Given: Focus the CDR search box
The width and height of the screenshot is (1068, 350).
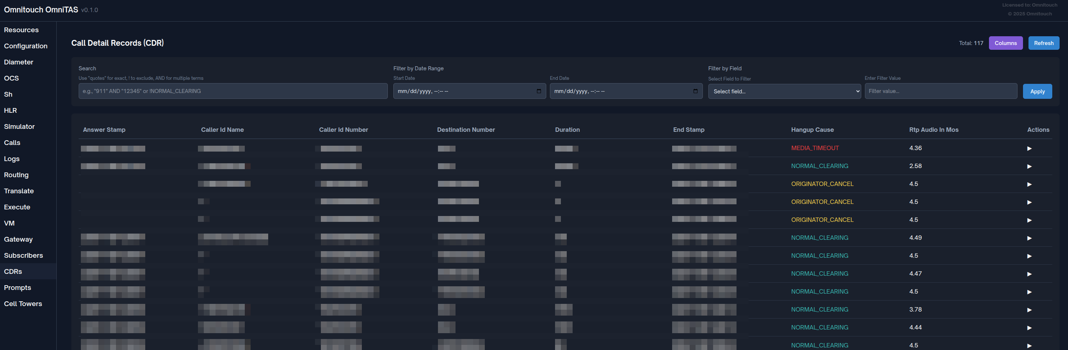Looking at the screenshot, I should click(x=233, y=91).
